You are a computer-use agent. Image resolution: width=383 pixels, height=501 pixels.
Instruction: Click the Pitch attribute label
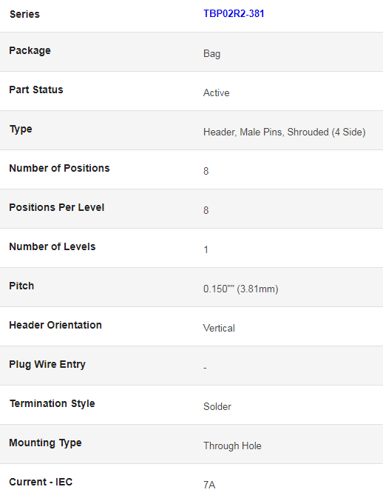point(21,286)
